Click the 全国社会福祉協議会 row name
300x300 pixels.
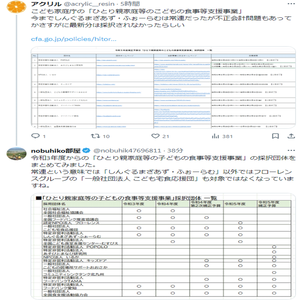[x=63, y=213]
